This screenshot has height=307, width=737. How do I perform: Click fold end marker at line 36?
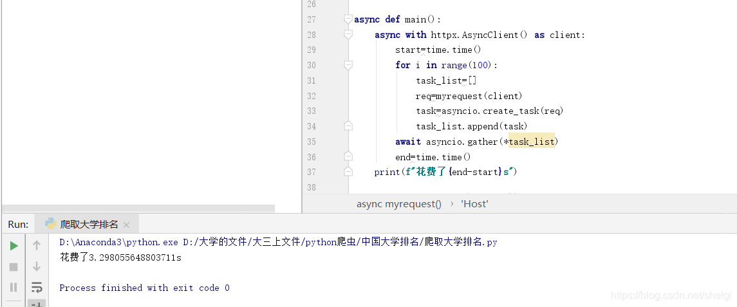[x=348, y=156]
